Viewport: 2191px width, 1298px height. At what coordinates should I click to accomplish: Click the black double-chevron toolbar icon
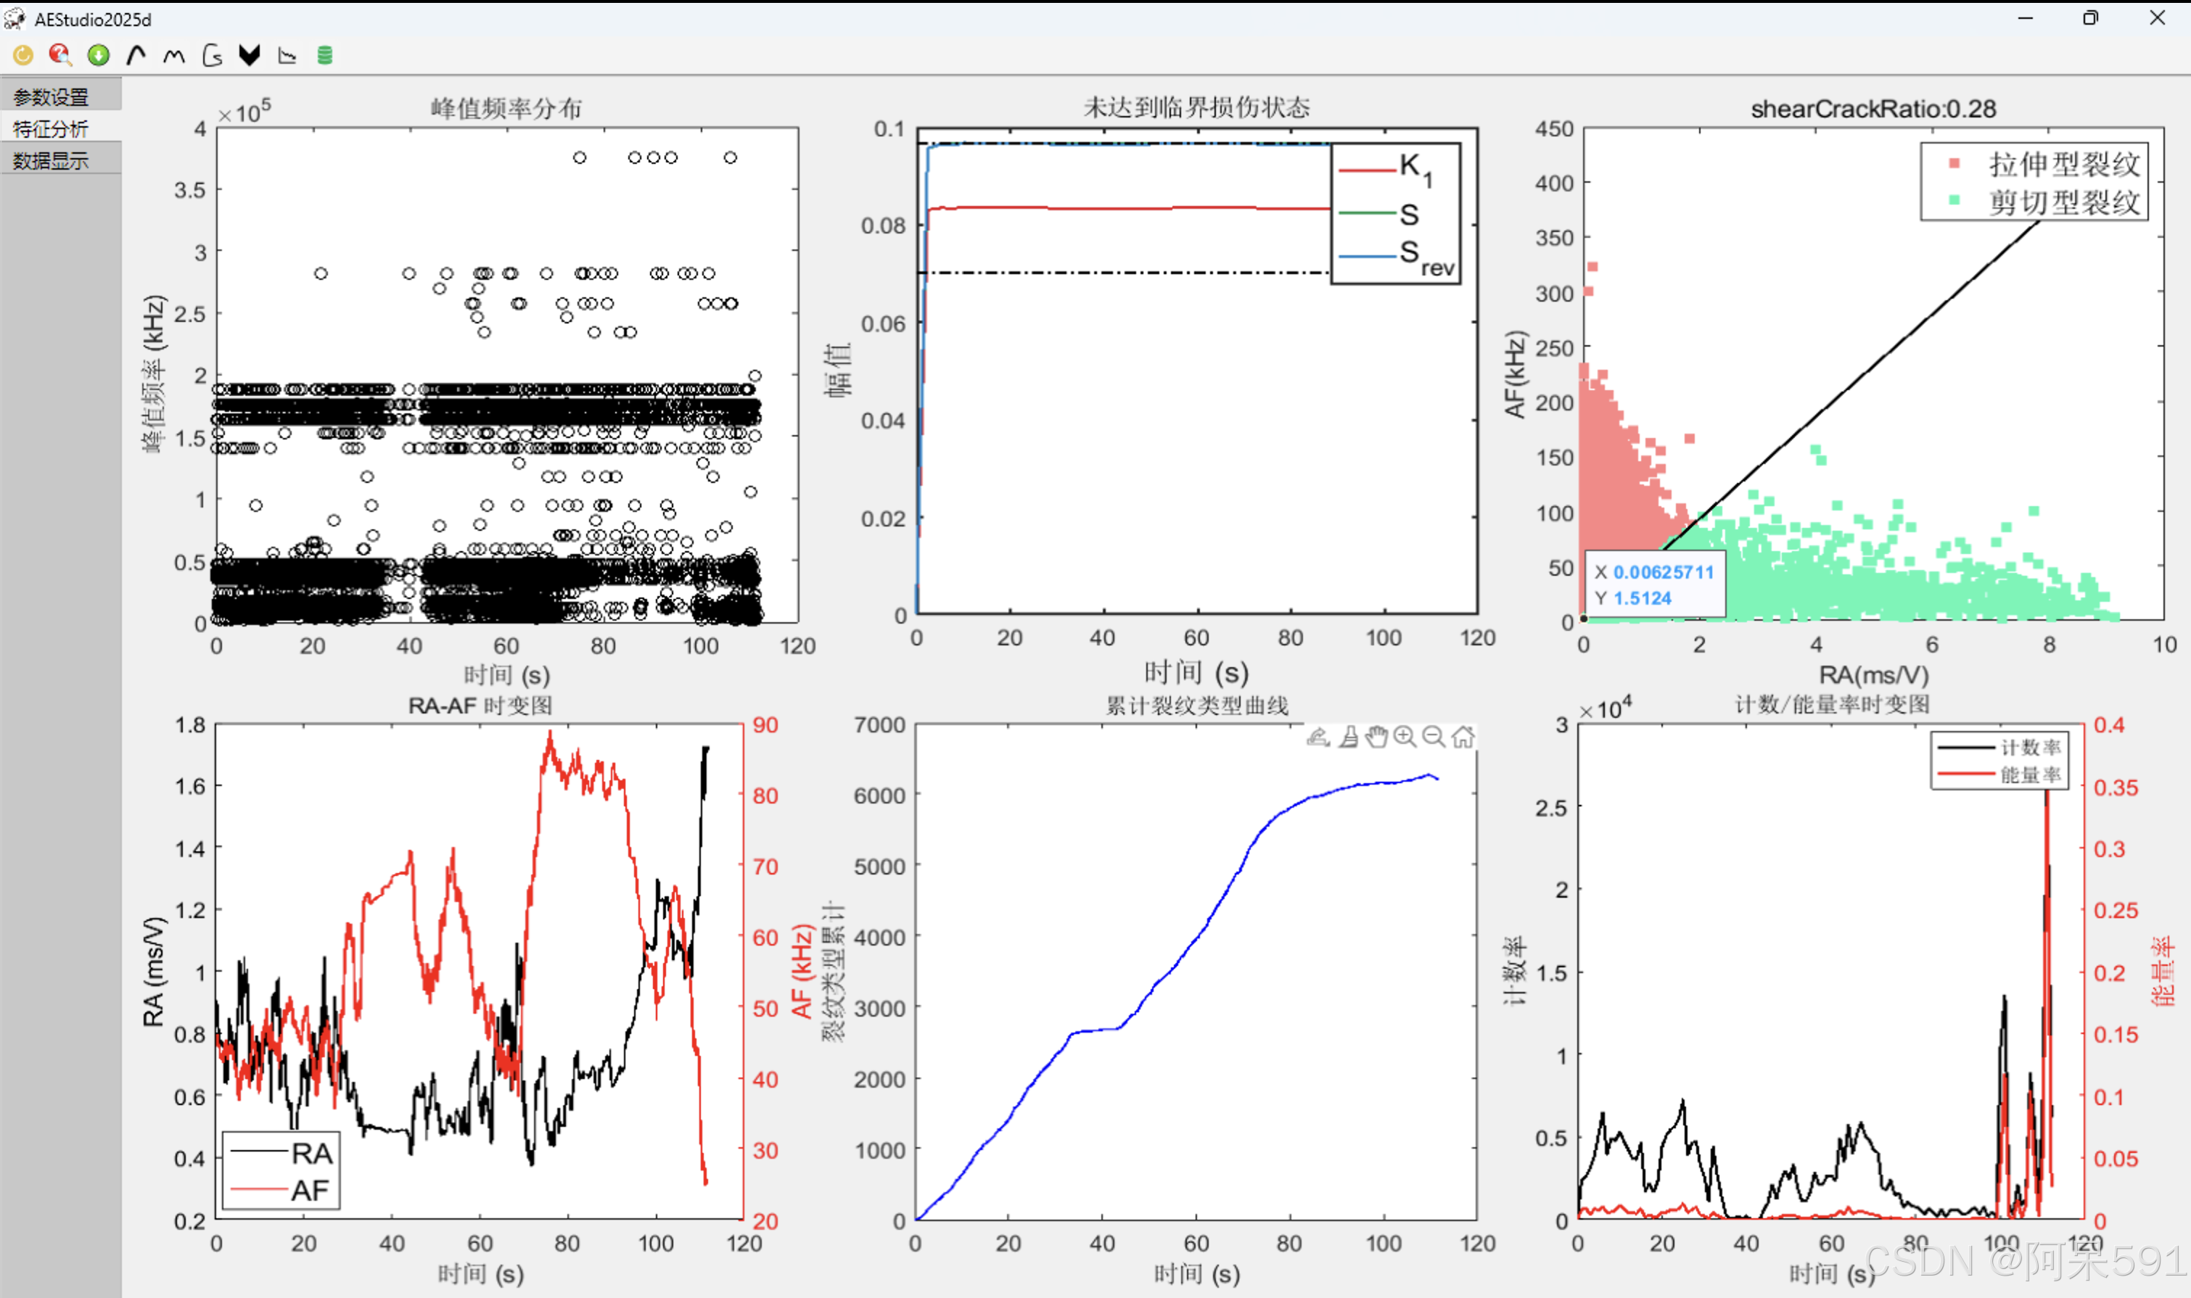point(250,54)
